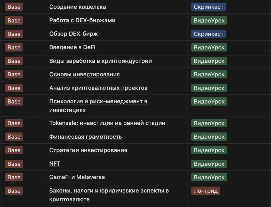Viewport: 271px width, 207px height.
Task: Open "Tokensale: инвестиции на ранней стадии" page
Action: pyautogui.click(x=107, y=123)
